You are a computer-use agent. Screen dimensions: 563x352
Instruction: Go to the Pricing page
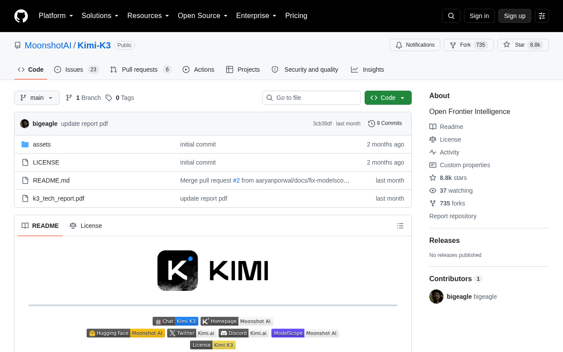(296, 16)
